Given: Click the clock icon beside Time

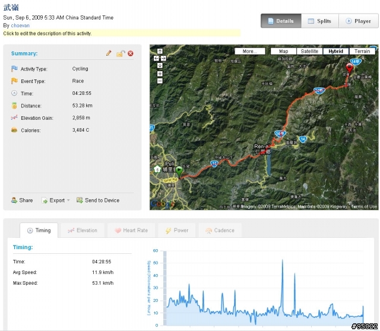Looking at the screenshot, I should pos(14,93).
